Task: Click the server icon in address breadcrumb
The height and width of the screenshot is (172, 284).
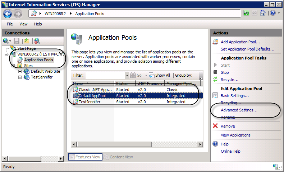Action: click(34, 14)
